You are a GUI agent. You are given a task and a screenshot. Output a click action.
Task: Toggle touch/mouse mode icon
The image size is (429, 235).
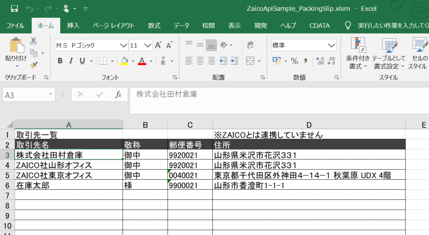pyautogui.click(x=66, y=9)
